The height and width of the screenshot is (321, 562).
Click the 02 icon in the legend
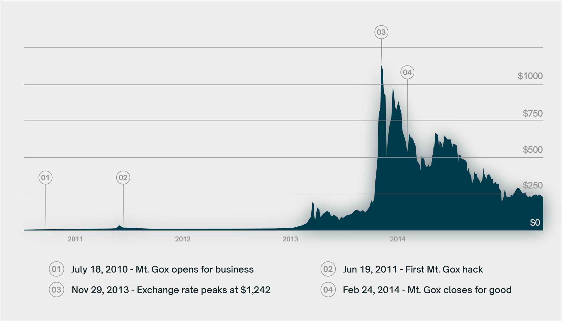click(x=328, y=269)
